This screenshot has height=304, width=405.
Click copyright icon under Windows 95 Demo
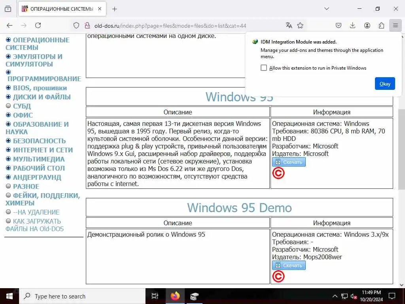(278, 277)
